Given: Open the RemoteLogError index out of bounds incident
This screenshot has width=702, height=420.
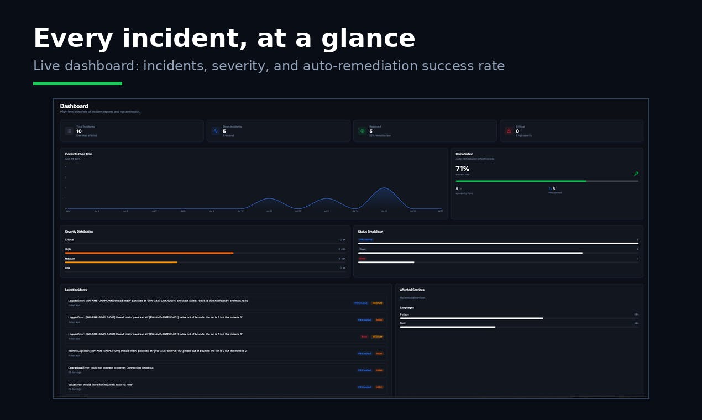Looking at the screenshot, I should (x=226, y=353).
